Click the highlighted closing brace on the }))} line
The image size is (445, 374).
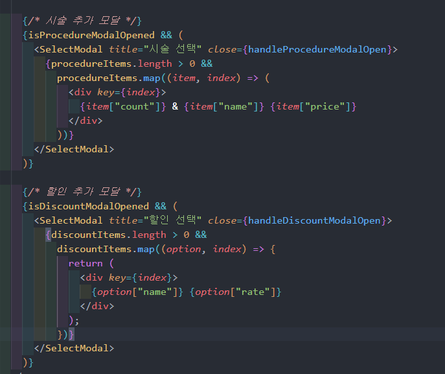click(71, 334)
